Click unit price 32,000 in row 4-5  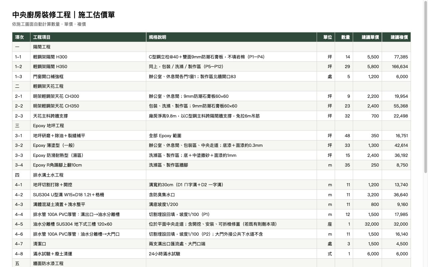[x=372, y=224]
